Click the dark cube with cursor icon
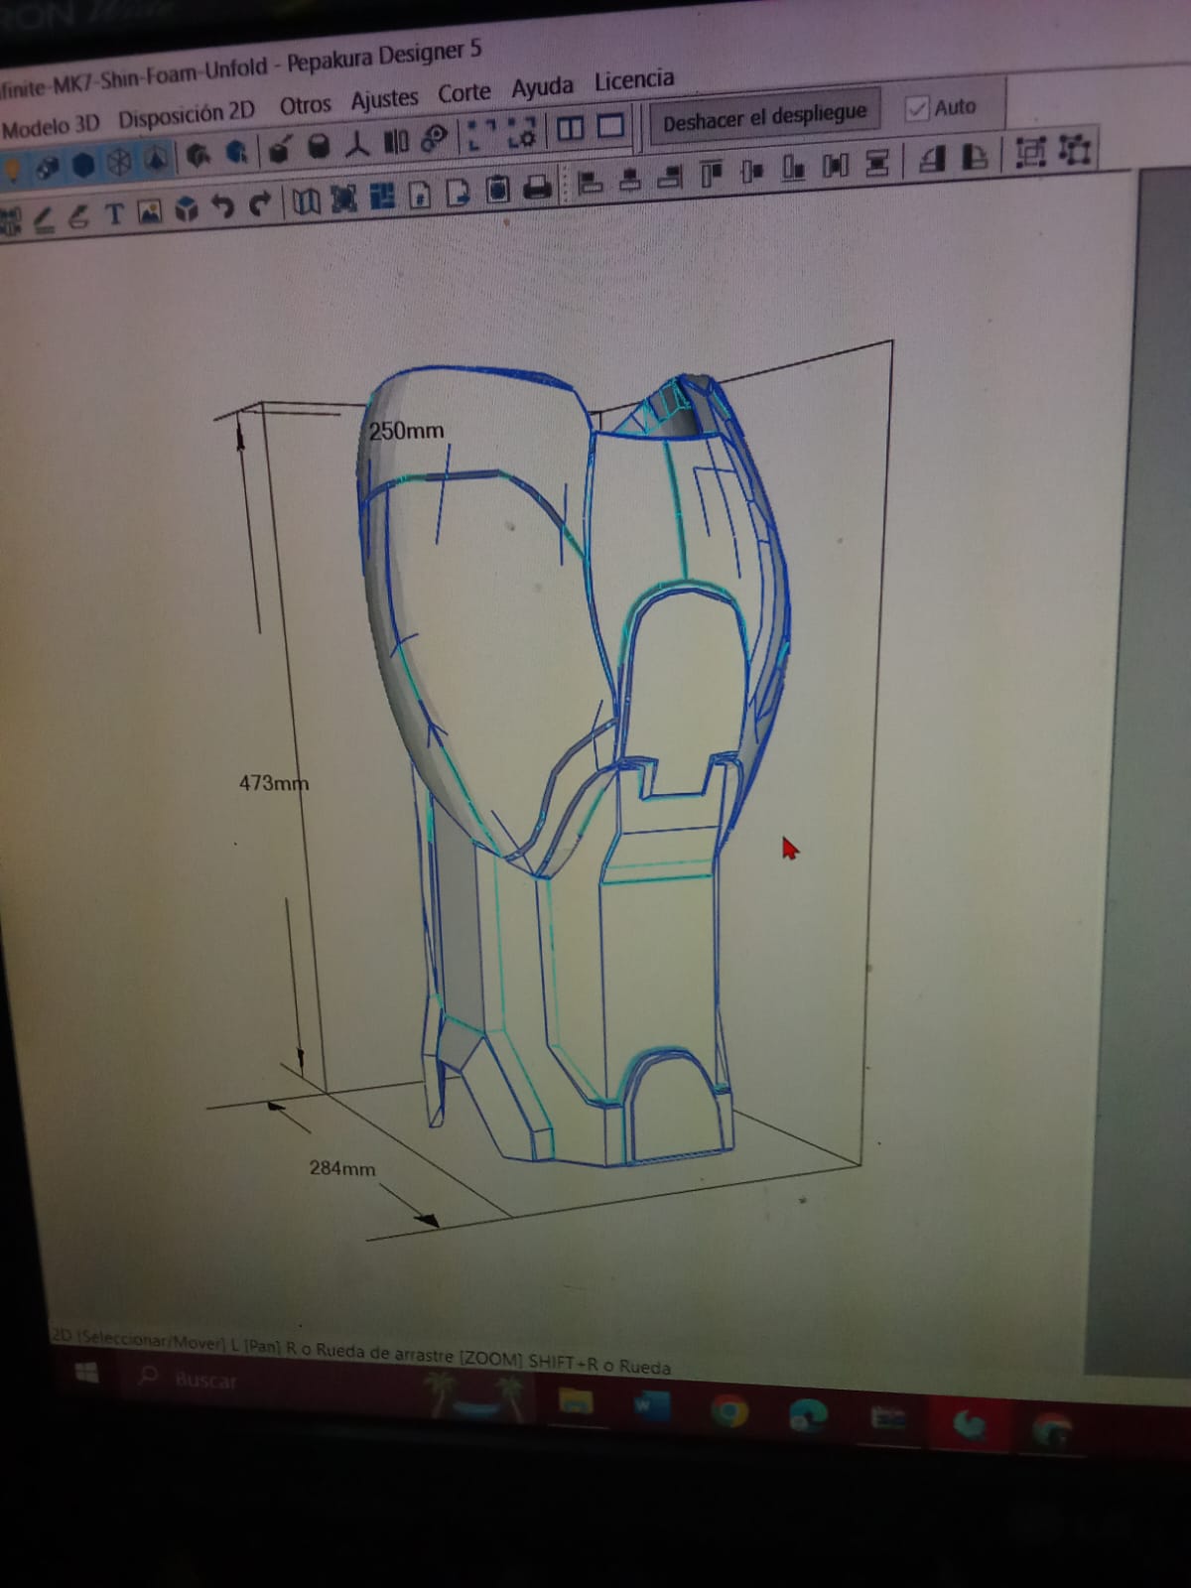The image size is (1191, 1588). pyautogui.click(x=198, y=155)
